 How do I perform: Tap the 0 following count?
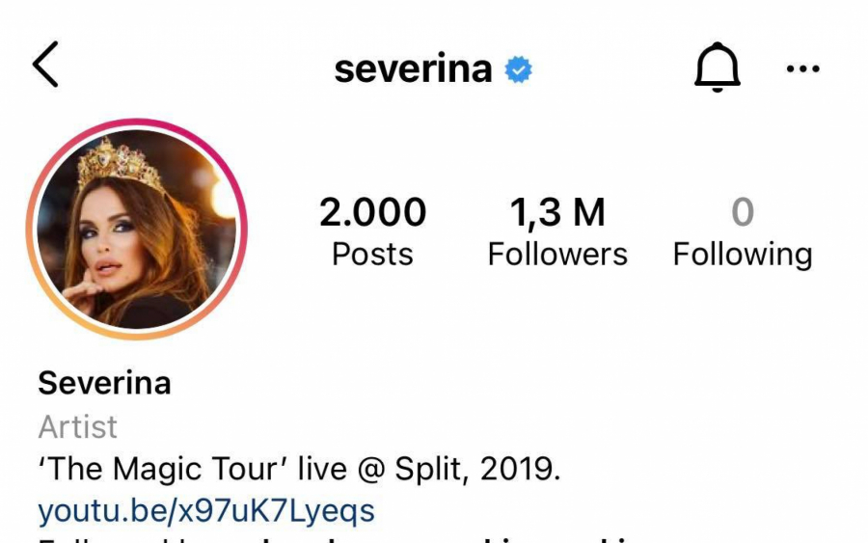coord(743,212)
